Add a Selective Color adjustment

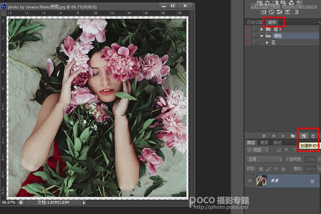coord(288,12)
